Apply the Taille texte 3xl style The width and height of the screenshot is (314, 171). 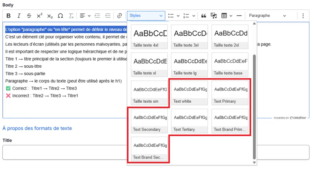(190, 37)
